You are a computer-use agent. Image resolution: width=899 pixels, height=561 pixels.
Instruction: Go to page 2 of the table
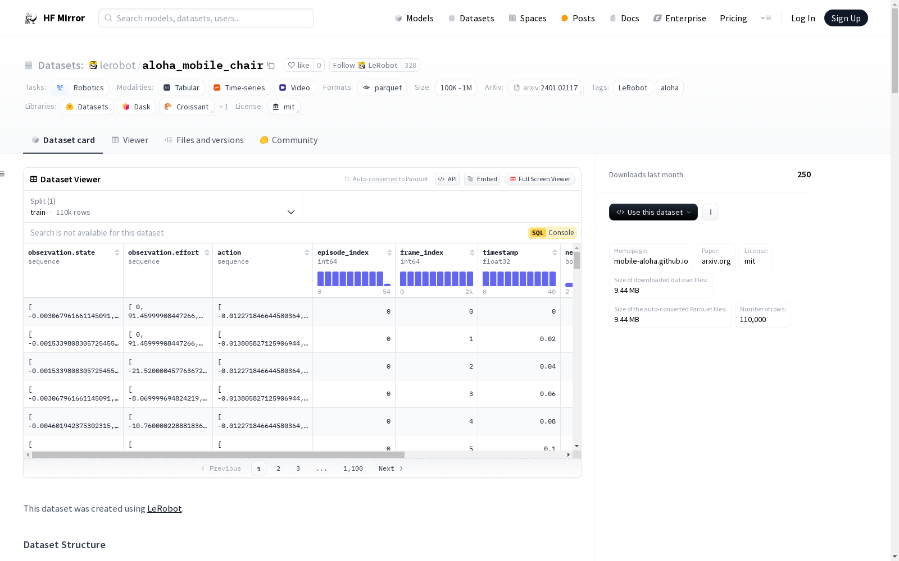click(x=278, y=468)
